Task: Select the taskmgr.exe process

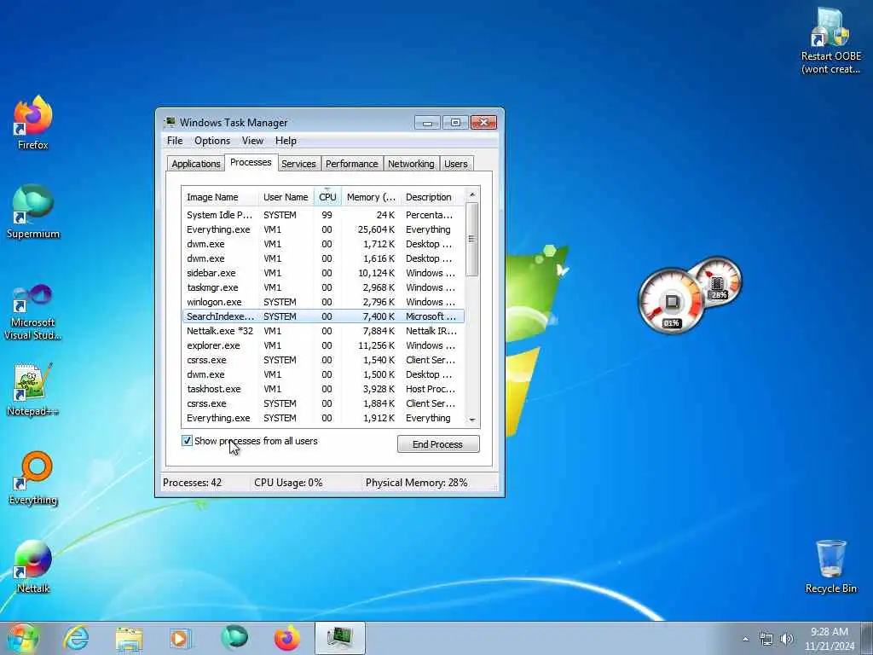Action: click(323, 287)
